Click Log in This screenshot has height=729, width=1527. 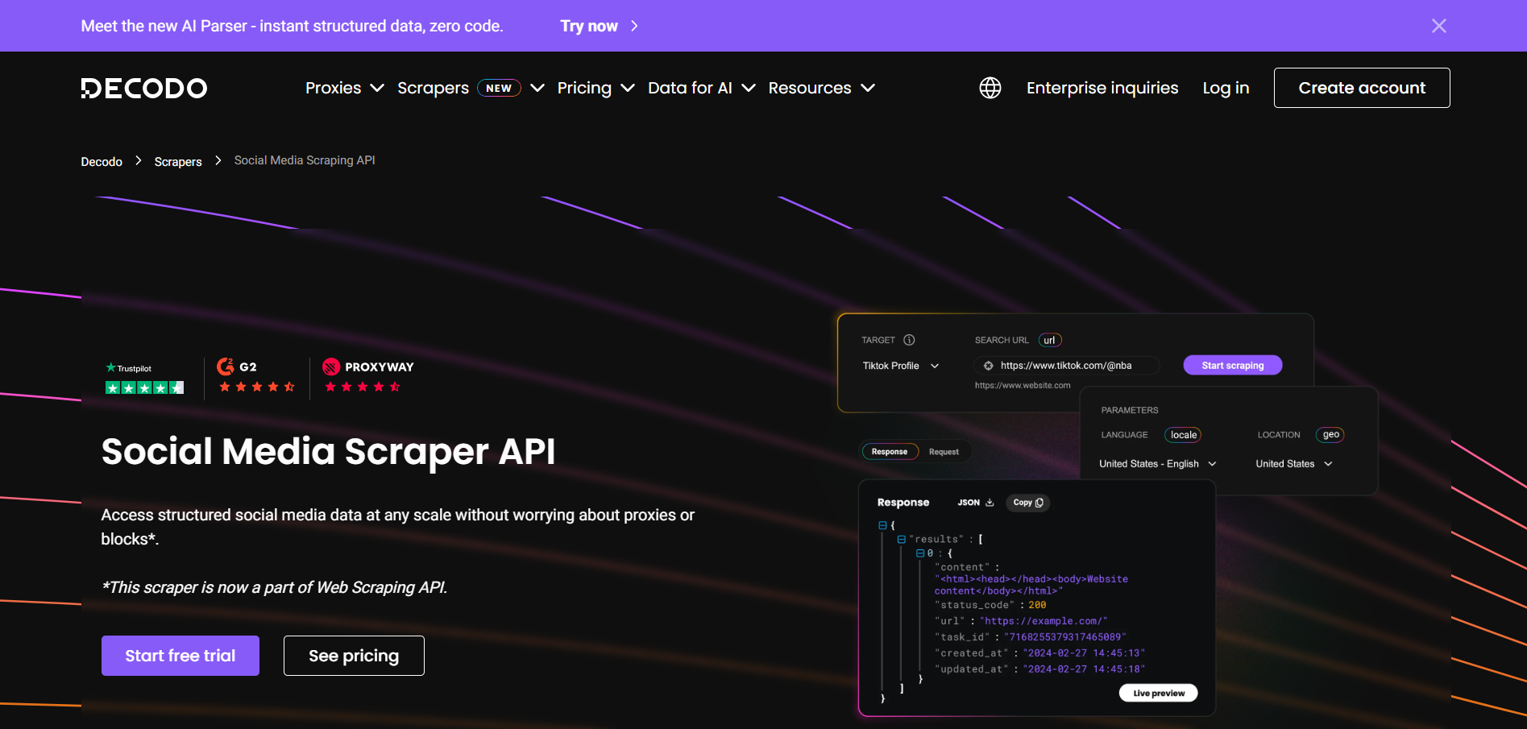click(x=1226, y=88)
